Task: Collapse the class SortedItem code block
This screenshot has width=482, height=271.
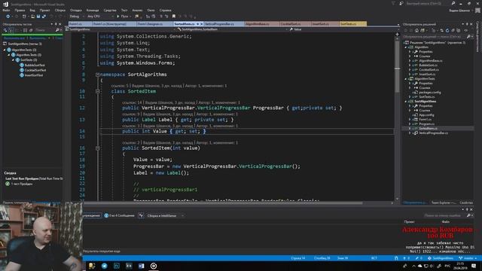Action: tap(97, 91)
